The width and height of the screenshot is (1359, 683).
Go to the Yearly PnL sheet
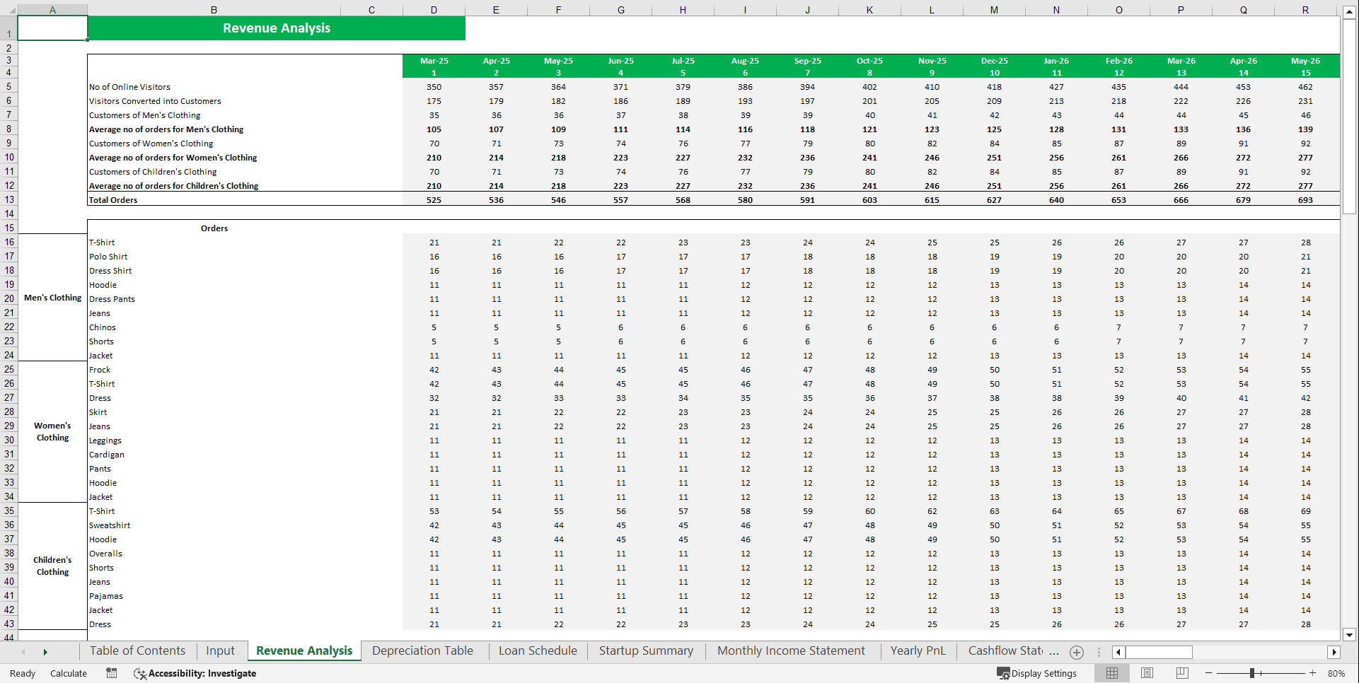pyautogui.click(x=918, y=650)
